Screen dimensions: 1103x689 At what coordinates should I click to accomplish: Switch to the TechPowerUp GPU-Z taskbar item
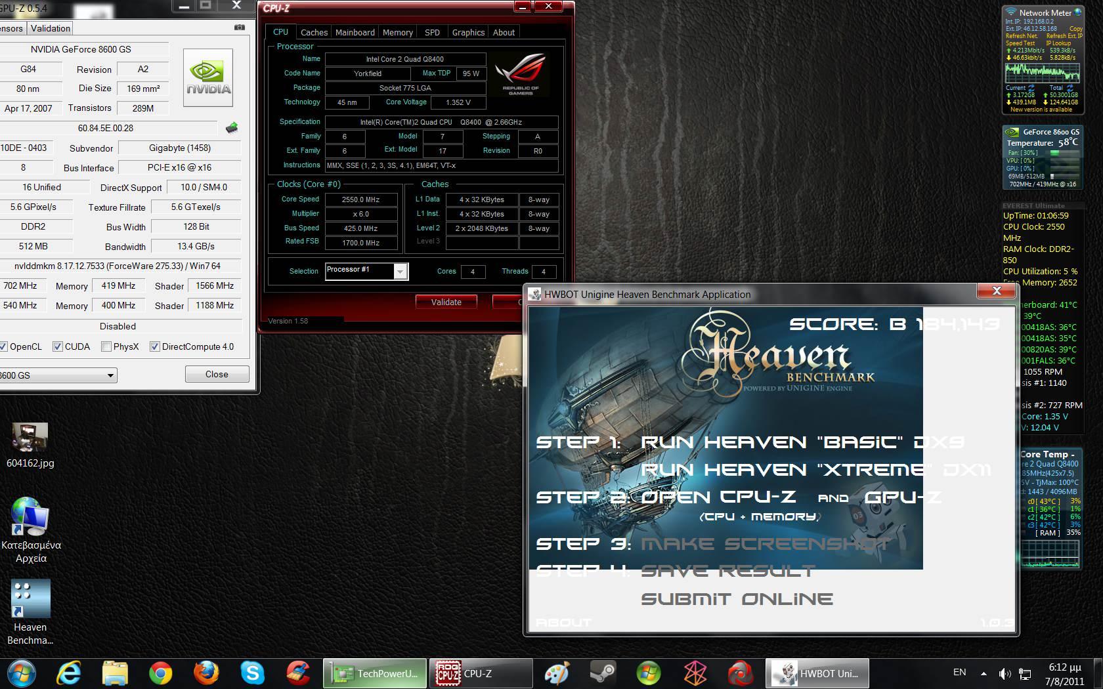click(x=375, y=673)
